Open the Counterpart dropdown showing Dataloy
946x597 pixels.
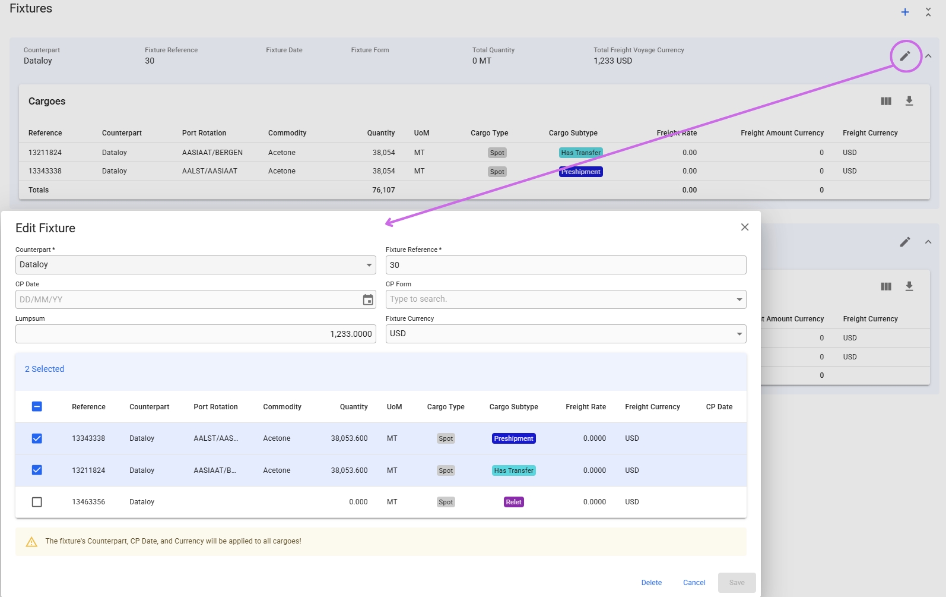(195, 265)
